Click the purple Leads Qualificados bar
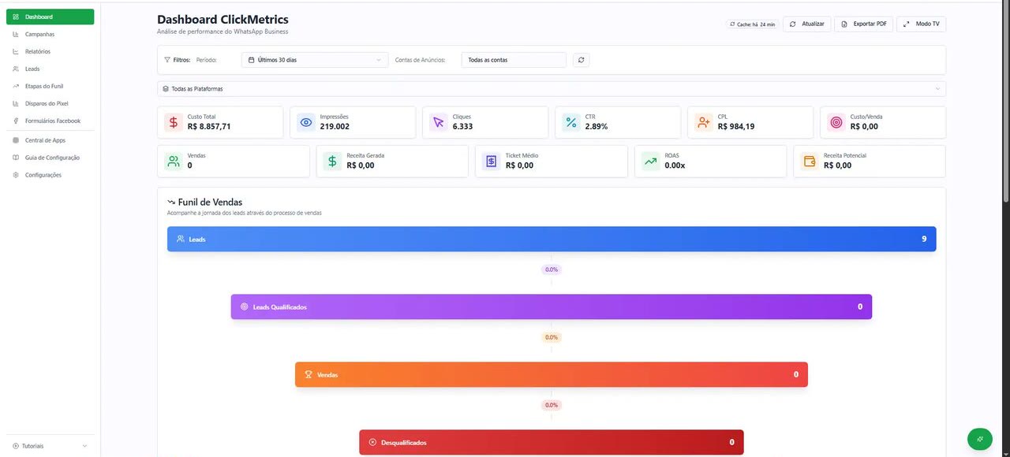 click(x=552, y=307)
